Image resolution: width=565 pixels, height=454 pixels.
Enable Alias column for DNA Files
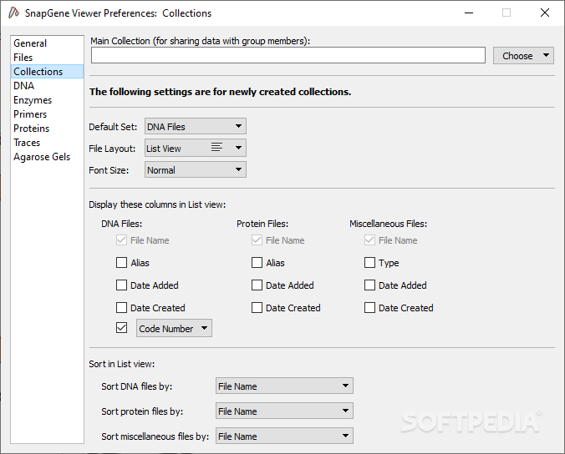coord(121,263)
